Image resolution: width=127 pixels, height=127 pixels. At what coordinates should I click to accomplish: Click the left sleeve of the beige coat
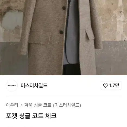[x=26, y=27]
